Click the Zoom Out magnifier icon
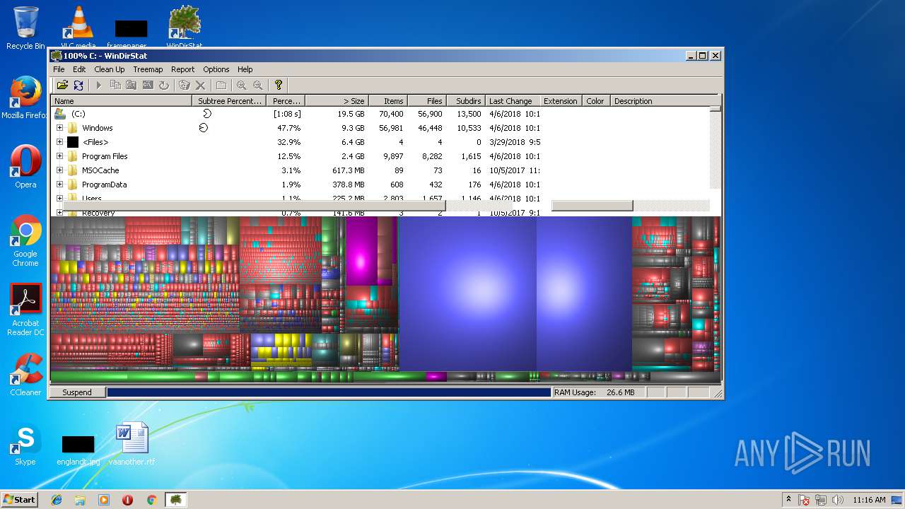 pyautogui.click(x=258, y=85)
